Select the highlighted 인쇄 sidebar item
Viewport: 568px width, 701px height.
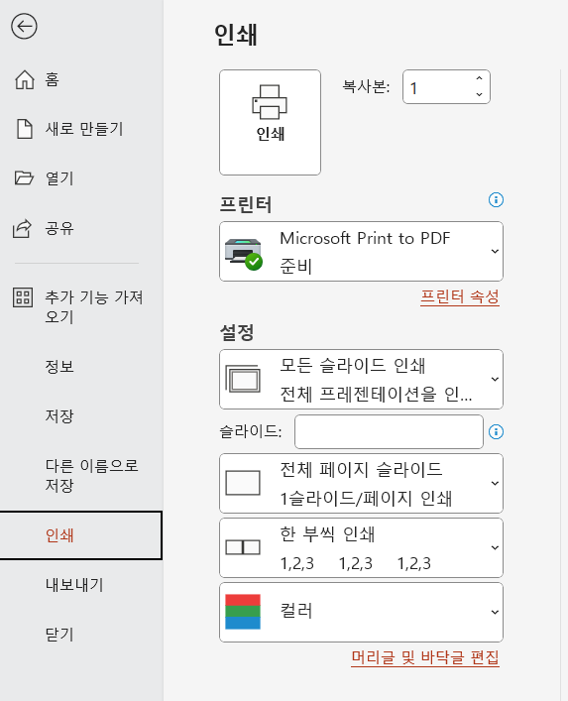(81, 535)
